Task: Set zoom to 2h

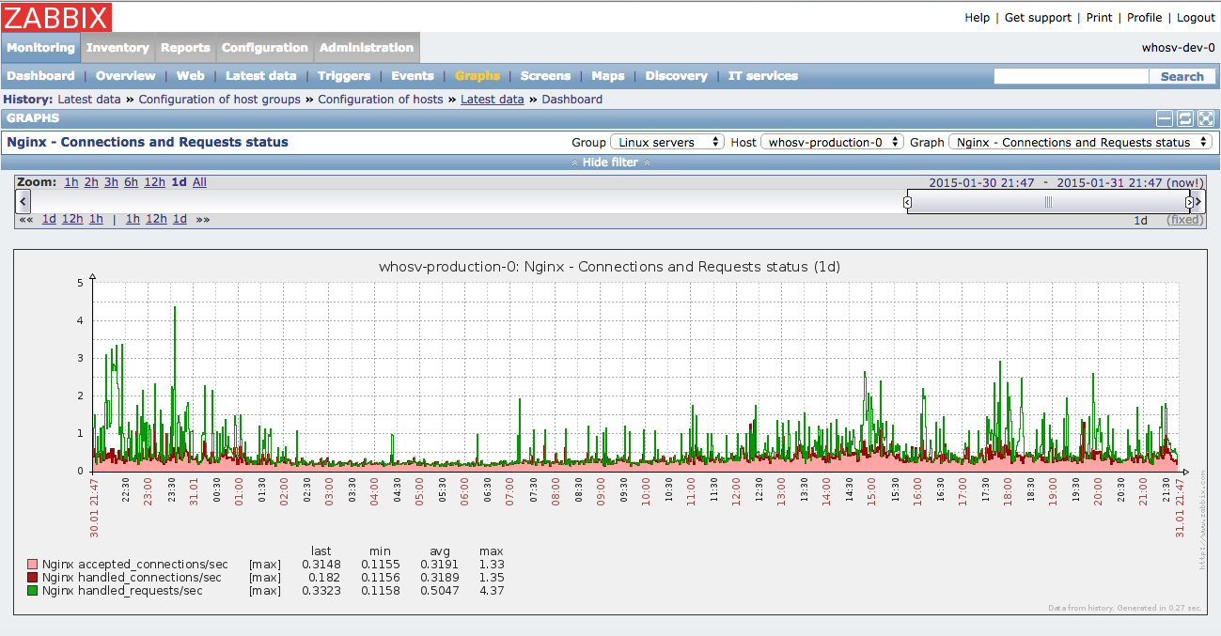Action: [91, 182]
